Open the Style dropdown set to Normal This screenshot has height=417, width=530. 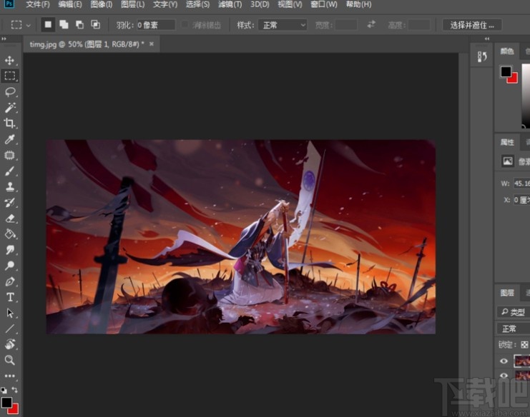[x=283, y=25]
